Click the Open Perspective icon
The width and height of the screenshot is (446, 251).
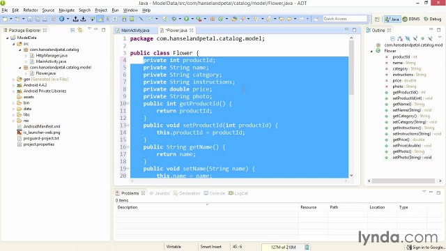point(377,19)
